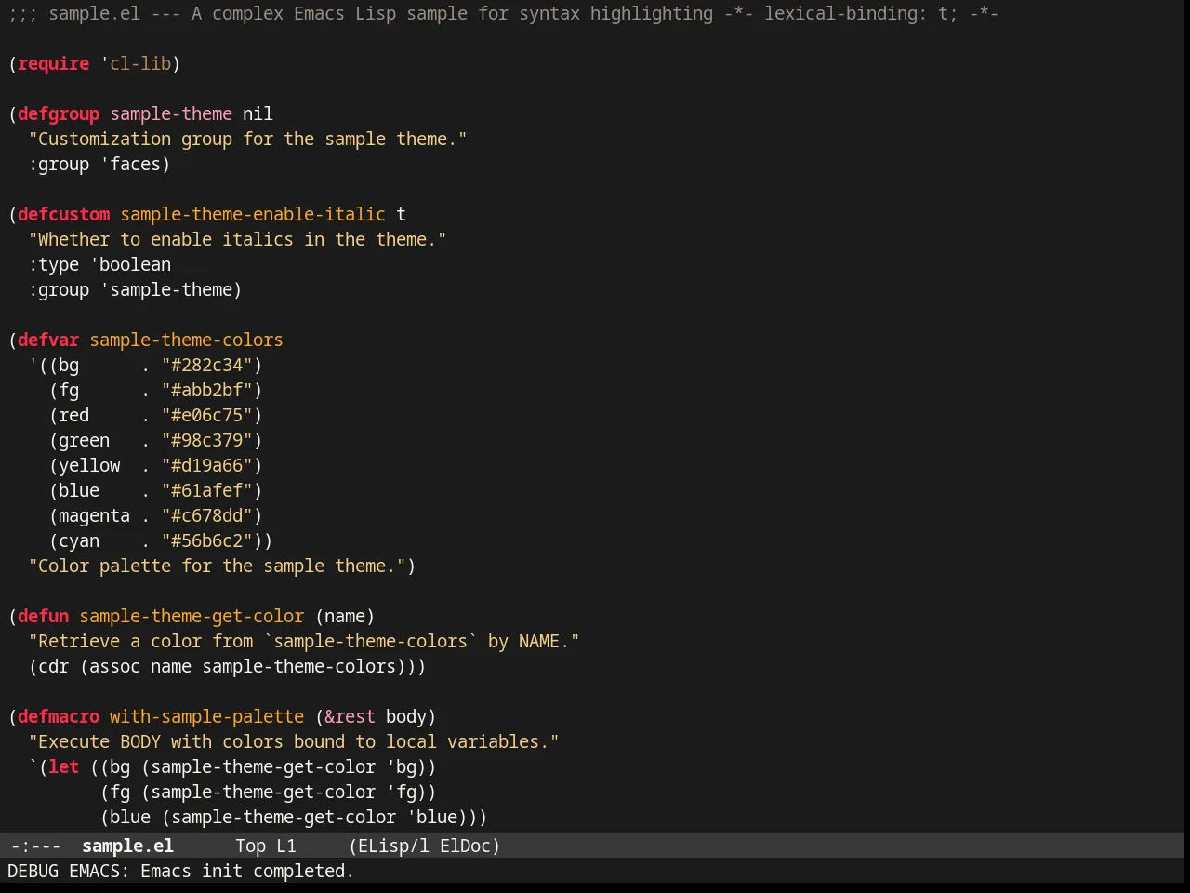Click the color string "#e06c75"

click(x=207, y=415)
